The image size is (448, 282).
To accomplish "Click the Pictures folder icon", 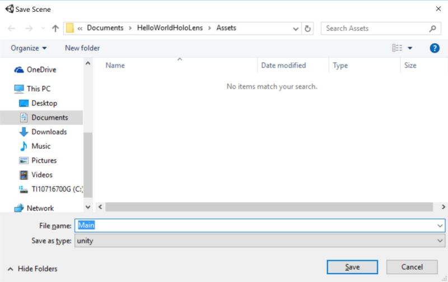I will coord(24,160).
